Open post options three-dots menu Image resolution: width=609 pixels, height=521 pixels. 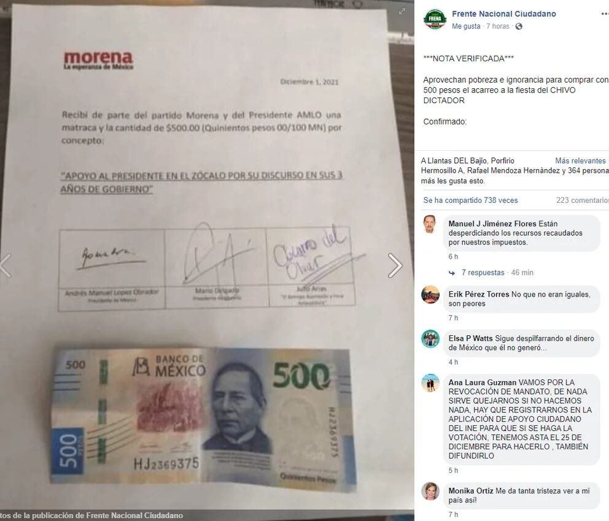[x=605, y=14]
